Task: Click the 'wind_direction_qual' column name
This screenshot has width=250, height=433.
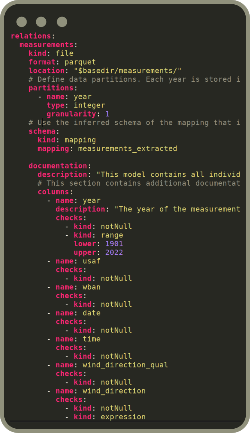Action: [x=125, y=365]
